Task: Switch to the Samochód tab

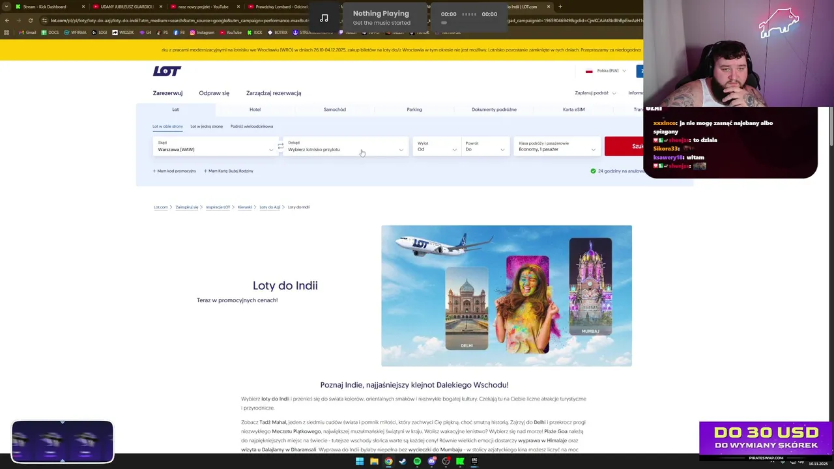Action: click(335, 109)
